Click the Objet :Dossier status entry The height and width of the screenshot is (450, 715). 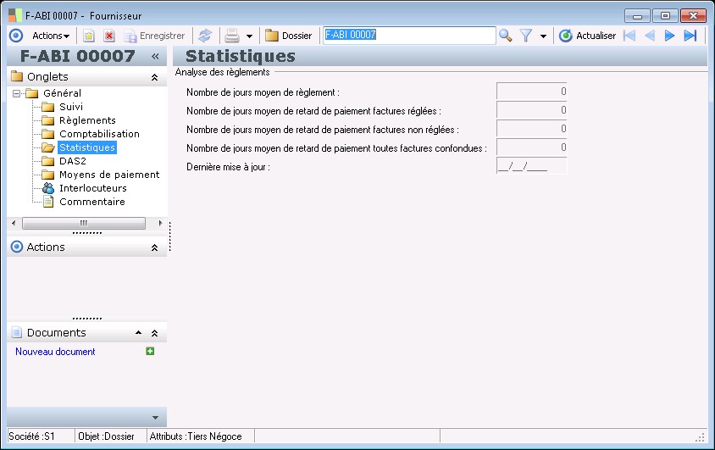106,436
